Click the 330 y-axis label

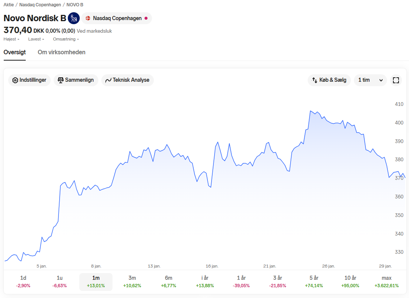click(x=399, y=252)
